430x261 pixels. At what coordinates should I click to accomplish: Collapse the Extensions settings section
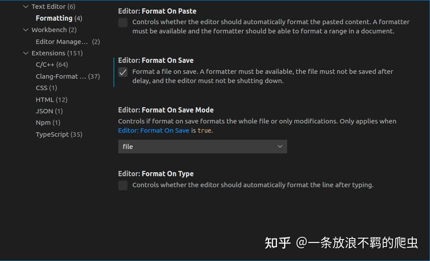[26, 53]
